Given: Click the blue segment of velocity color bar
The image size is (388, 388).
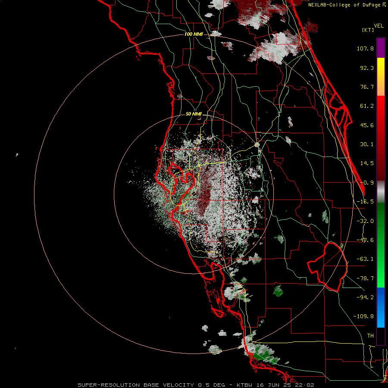Looking at the screenshot, I should (x=381, y=307).
